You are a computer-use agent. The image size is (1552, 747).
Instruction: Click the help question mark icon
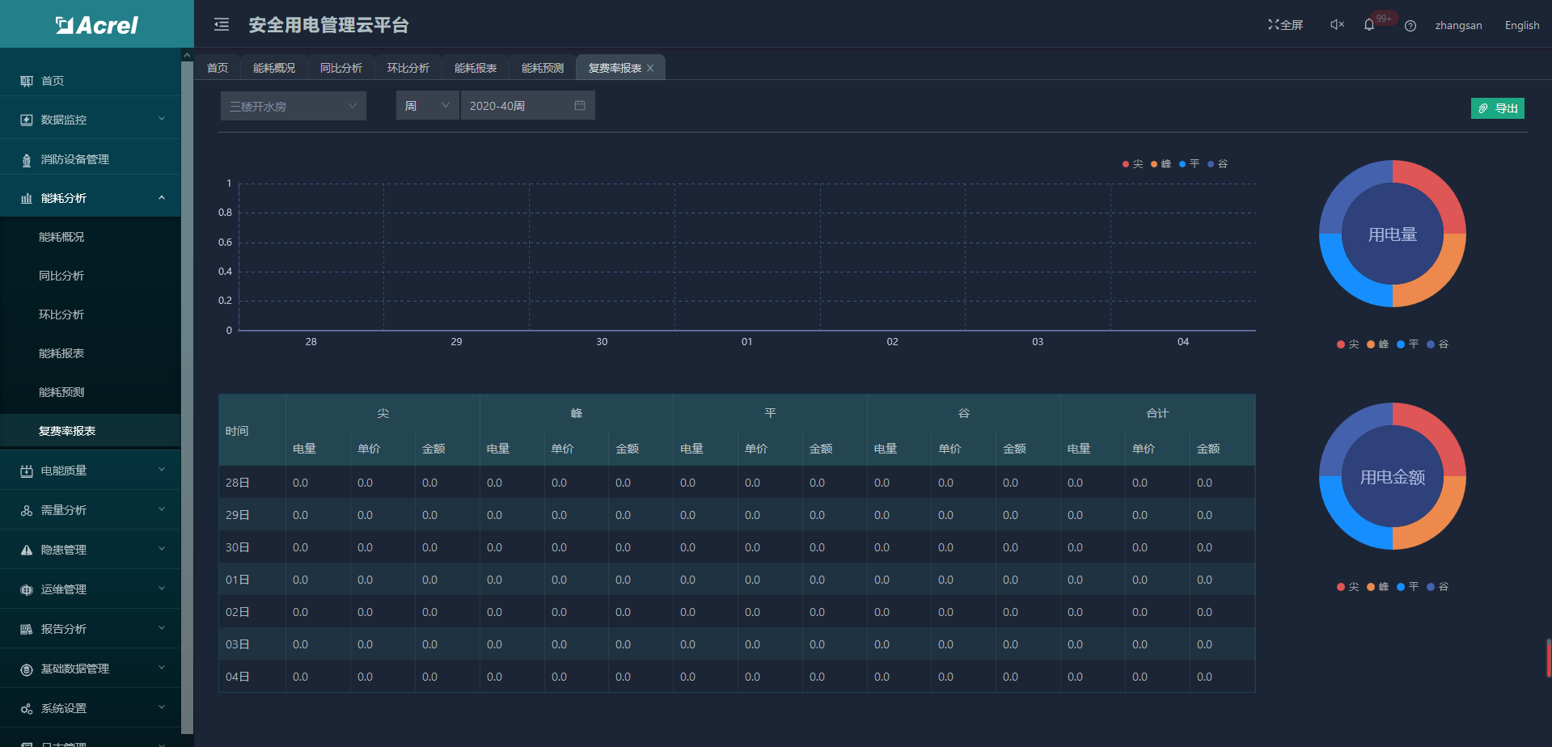pos(1410,26)
